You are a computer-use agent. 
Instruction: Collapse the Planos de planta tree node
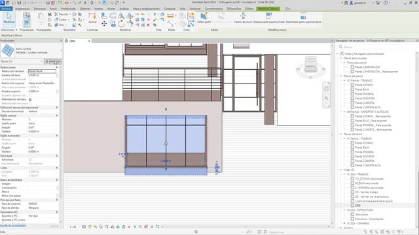(x=341, y=76)
